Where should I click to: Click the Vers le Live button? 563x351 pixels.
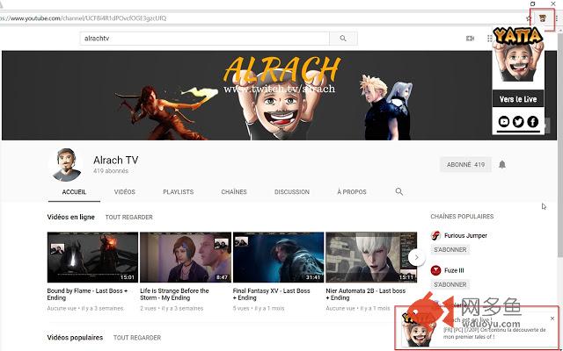pyautogui.click(x=518, y=99)
